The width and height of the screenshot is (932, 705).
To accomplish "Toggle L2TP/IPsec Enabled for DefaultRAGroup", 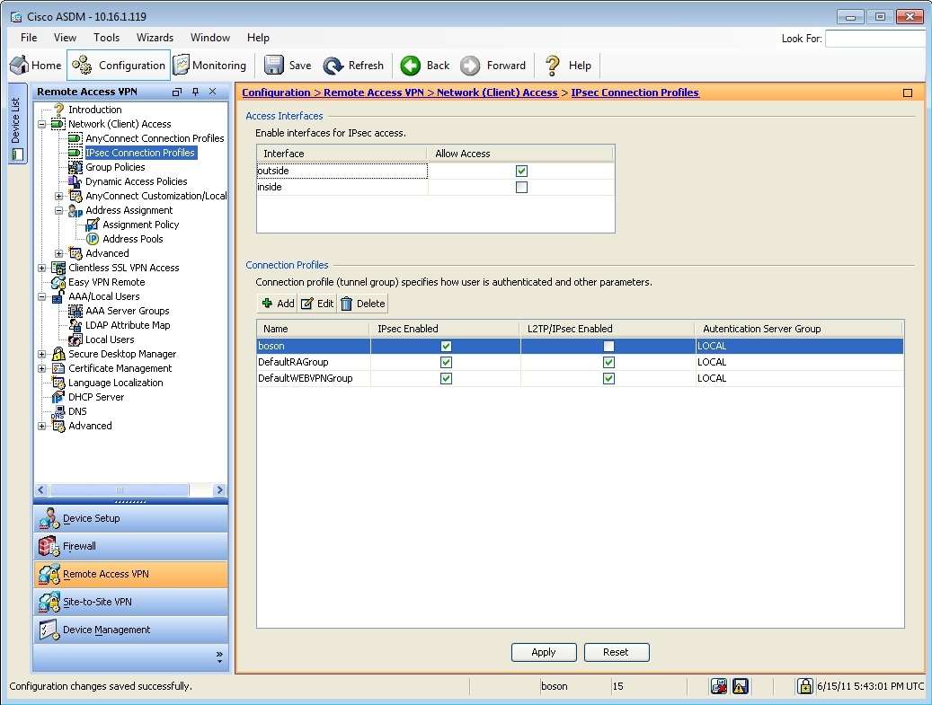I will click(x=608, y=362).
